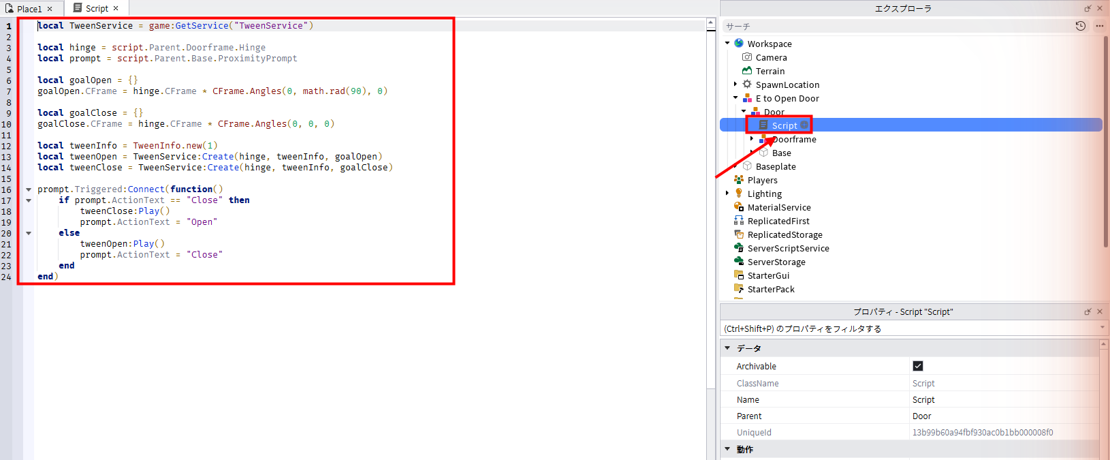Screen dimensions: 1110x460
Task: Click the Players icon
Action: point(739,180)
